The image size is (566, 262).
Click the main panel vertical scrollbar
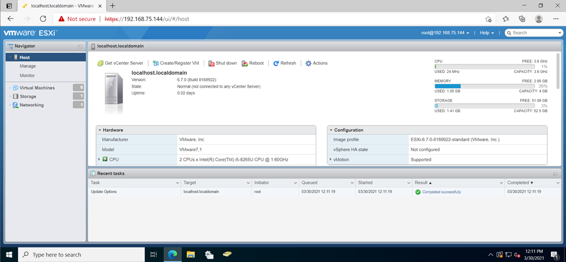(558, 71)
